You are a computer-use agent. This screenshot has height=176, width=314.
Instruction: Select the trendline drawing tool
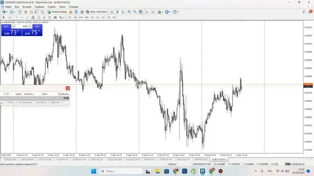(x=27, y=18)
